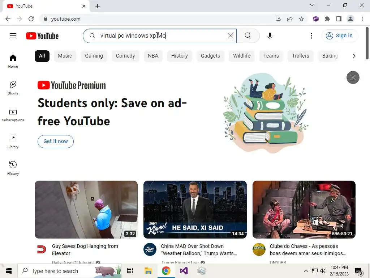
Task: Open Chrome three-dot menu
Action: [x=362, y=19]
